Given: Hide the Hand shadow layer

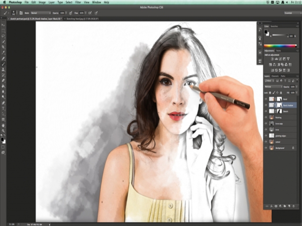Looking at the screenshot, I should click(x=266, y=105).
